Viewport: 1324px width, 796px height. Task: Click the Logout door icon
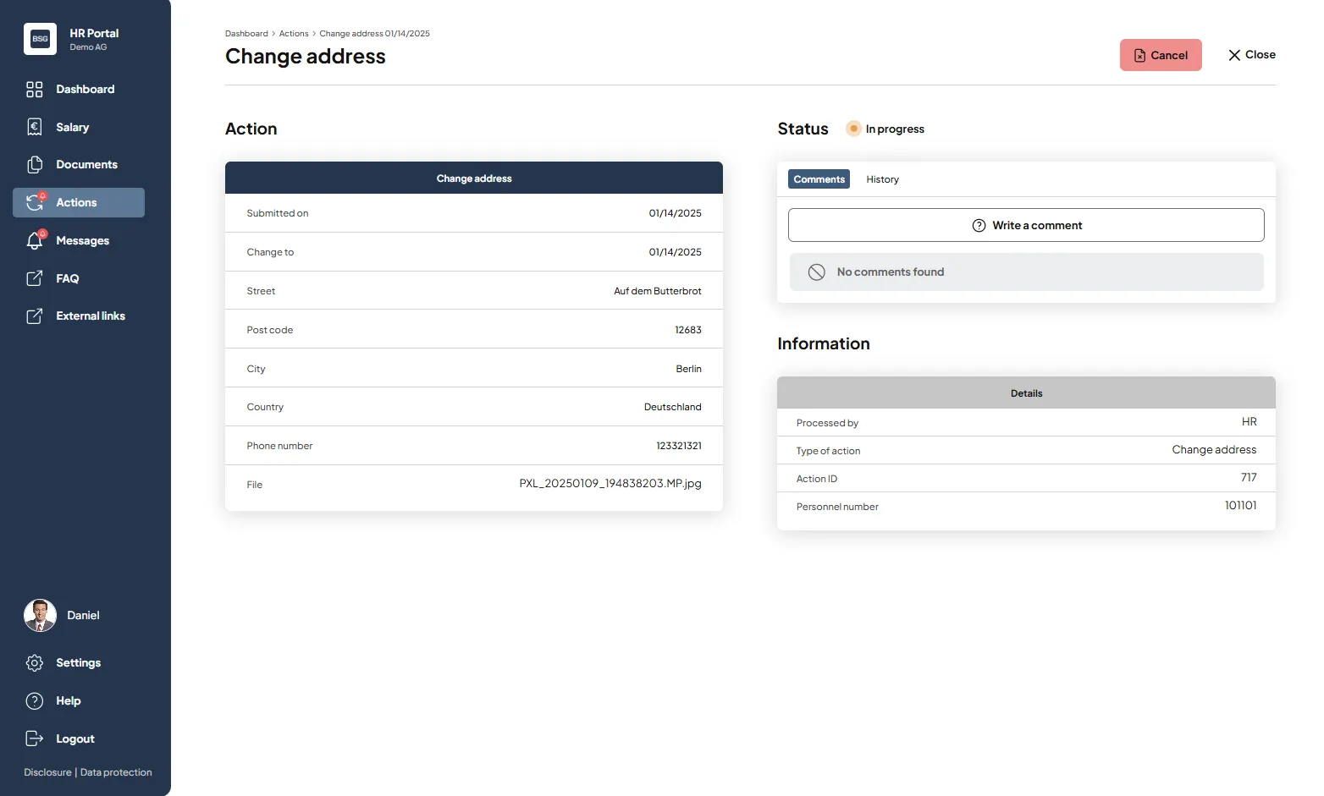[x=35, y=738]
